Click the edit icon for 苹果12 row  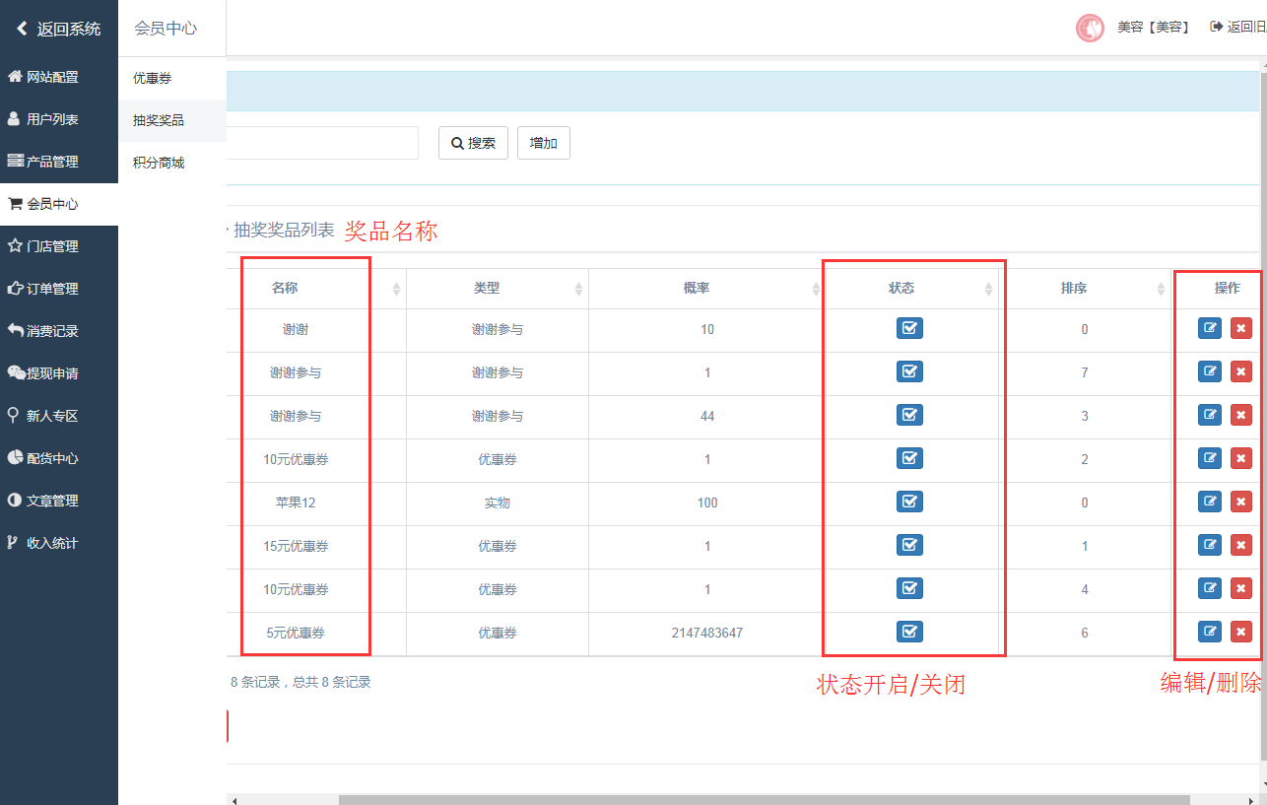point(1209,502)
